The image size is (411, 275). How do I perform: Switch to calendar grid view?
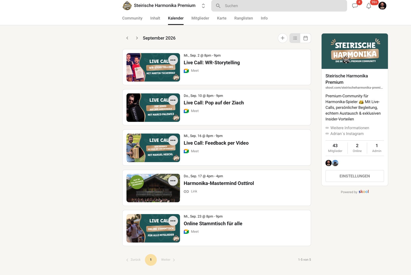coord(306,38)
